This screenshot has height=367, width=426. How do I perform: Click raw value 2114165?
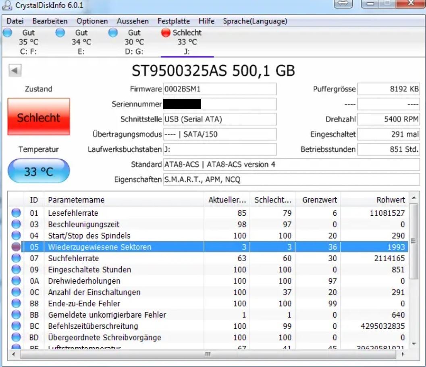(x=389, y=258)
